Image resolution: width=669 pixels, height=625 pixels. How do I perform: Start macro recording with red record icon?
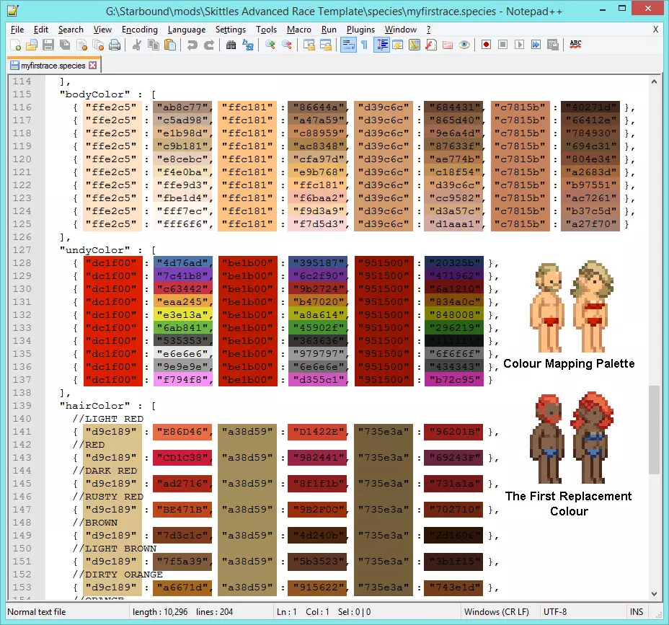(x=486, y=45)
